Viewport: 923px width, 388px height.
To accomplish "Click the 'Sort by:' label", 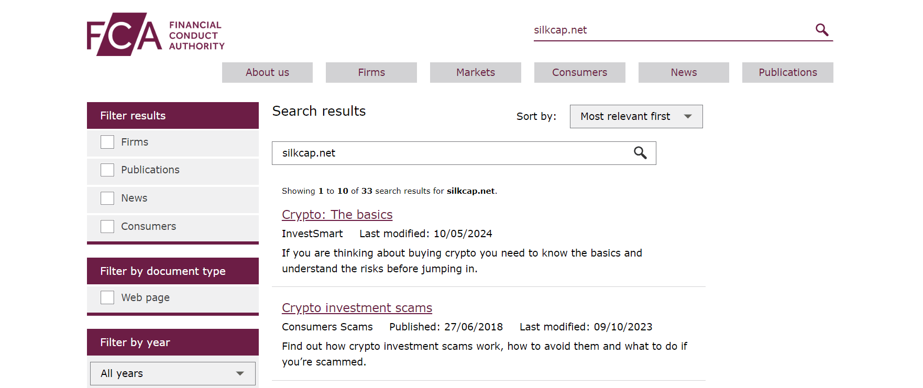I will [x=536, y=116].
